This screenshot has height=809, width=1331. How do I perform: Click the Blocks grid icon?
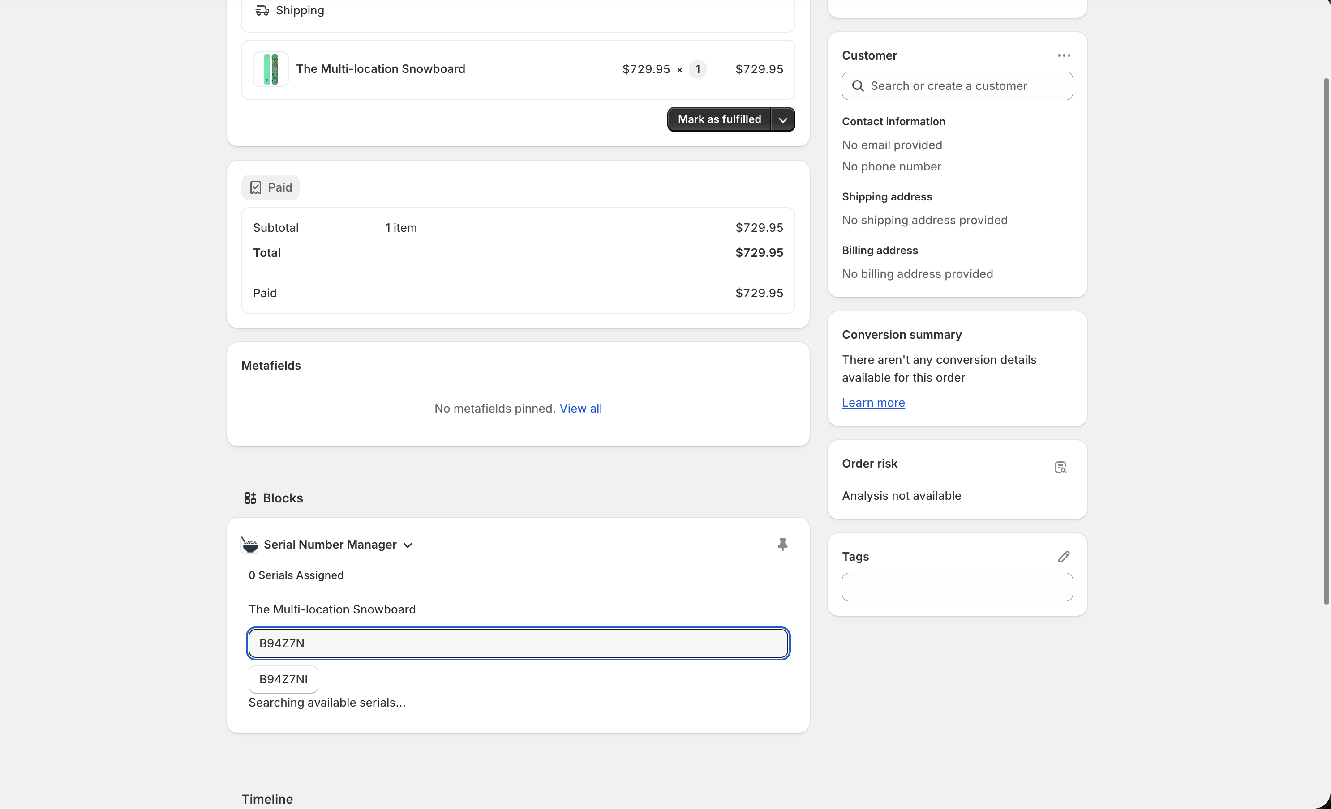click(x=251, y=498)
